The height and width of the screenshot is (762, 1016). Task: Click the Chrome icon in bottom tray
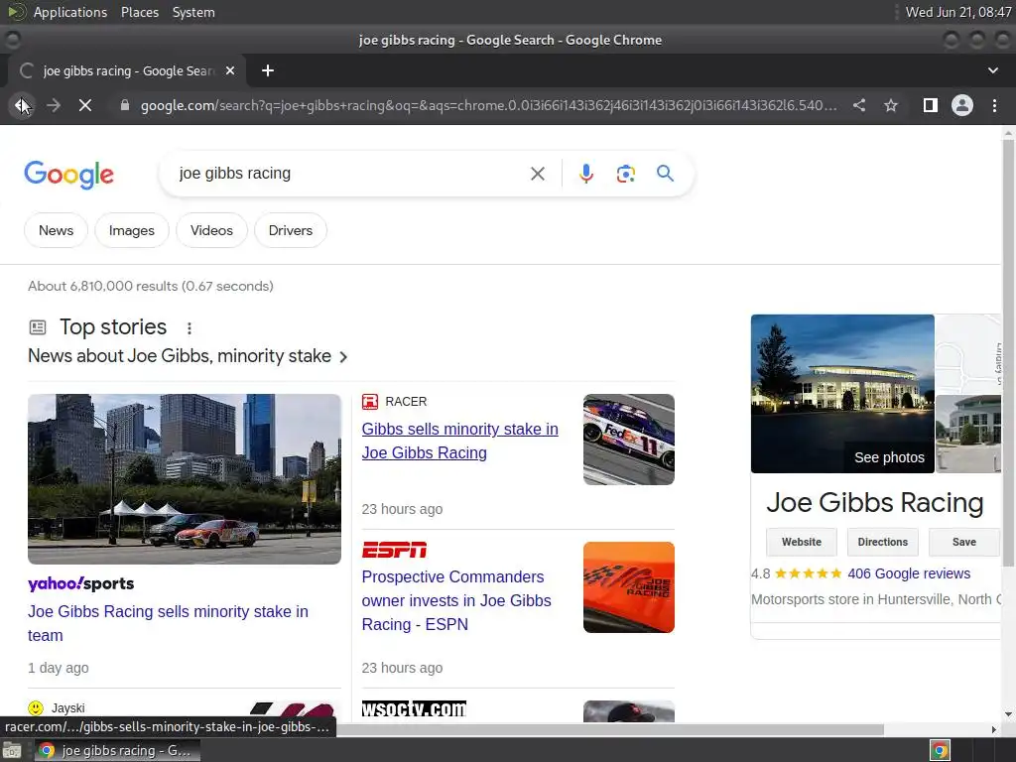click(940, 750)
